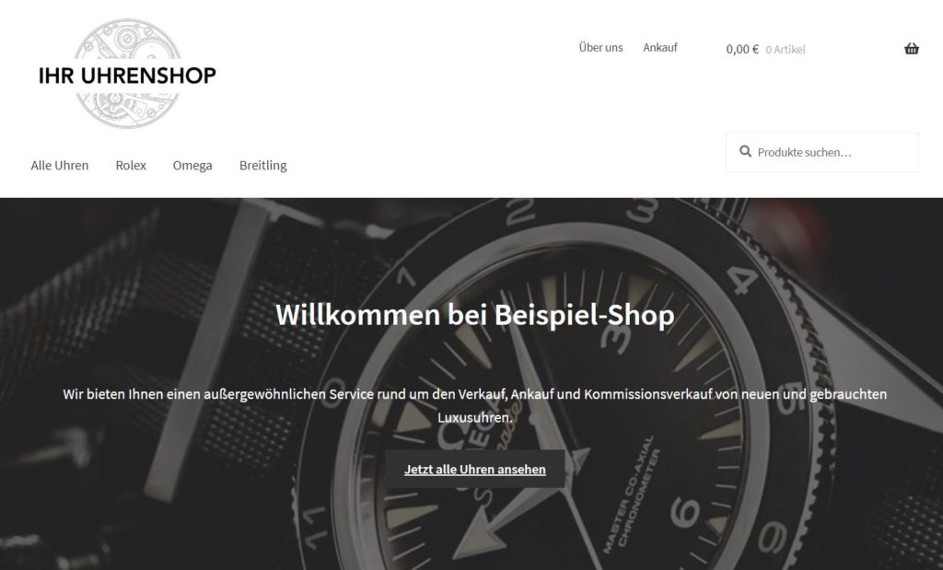
Task: Go to the Omega category
Action: [x=192, y=166]
